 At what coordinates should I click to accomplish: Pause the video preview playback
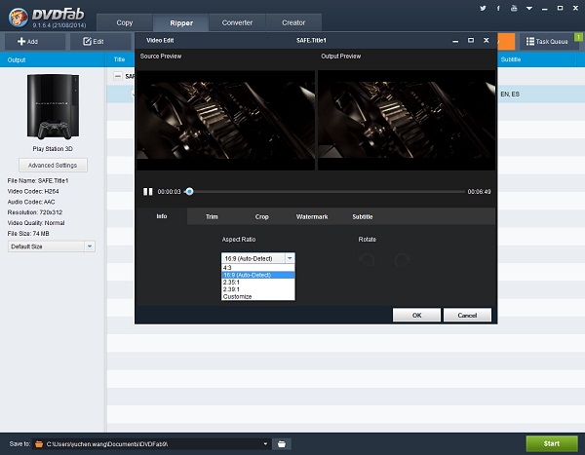pos(148,192)
